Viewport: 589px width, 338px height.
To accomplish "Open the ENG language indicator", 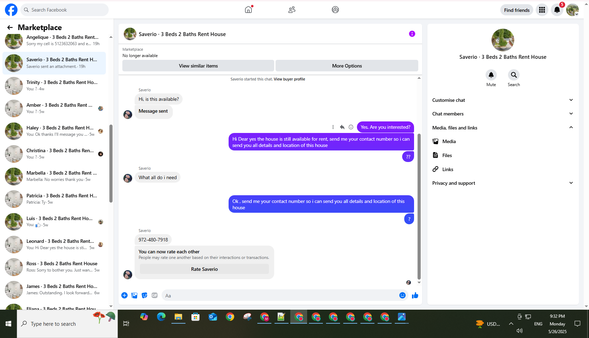I will [x=538, y=324].
